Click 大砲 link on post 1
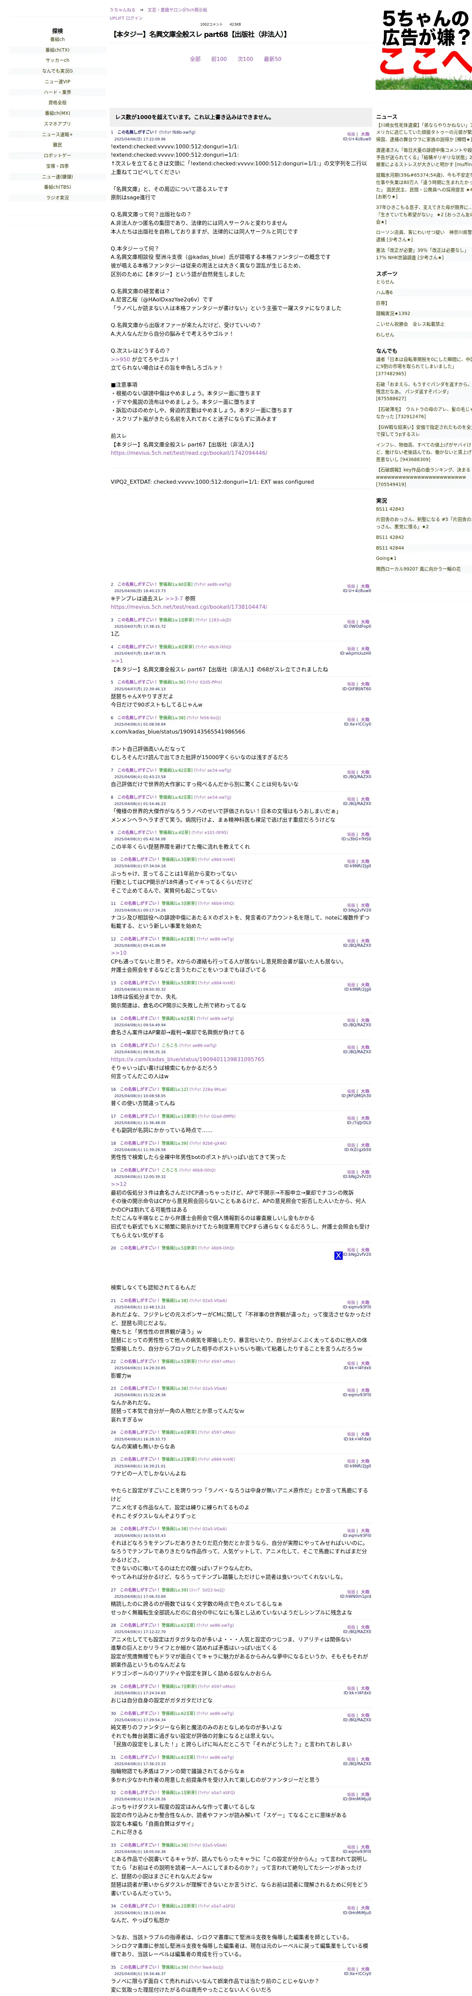 pos(365,134)
